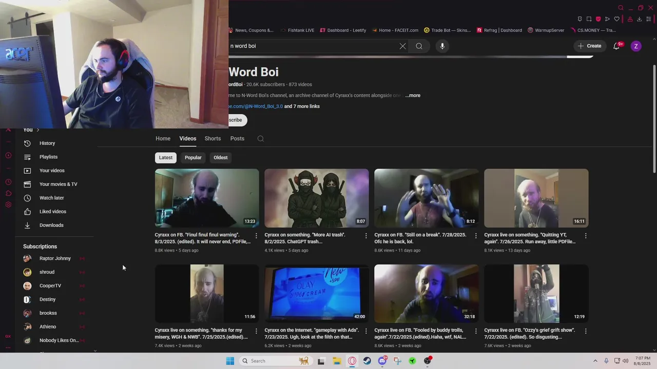Image resolution: width=657 pixels, height=369 pixels.
Task: Open the WarmupServer bookmark
Action: 546,30
